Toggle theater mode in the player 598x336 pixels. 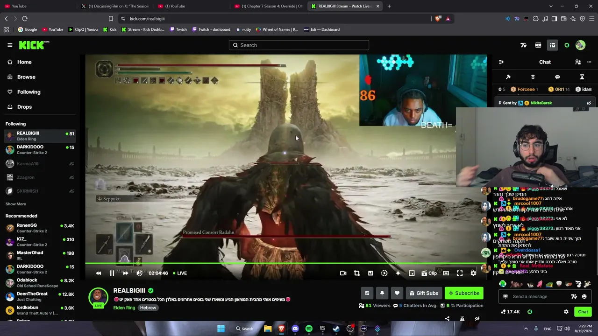tap(446, 273)
